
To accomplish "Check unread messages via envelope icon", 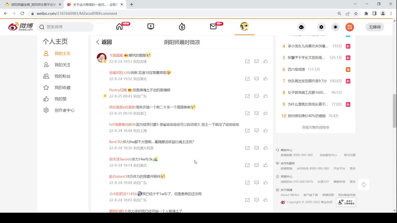I will click(x=213, y=27).
